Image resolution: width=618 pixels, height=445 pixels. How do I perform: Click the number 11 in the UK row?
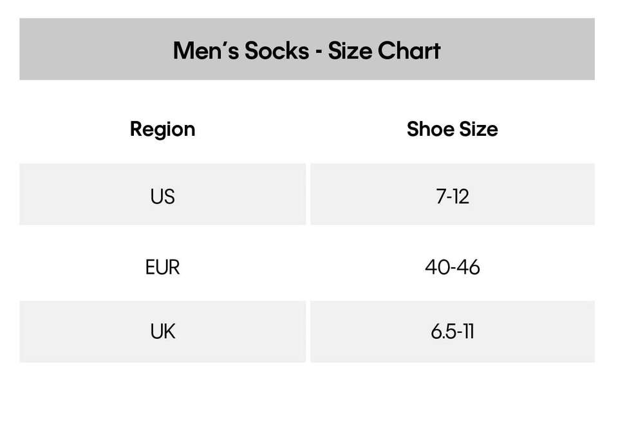[467, 331]
